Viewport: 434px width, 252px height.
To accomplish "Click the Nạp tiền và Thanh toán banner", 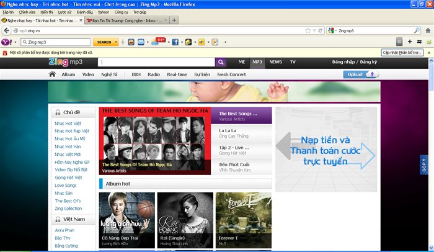I will (326, 150).
